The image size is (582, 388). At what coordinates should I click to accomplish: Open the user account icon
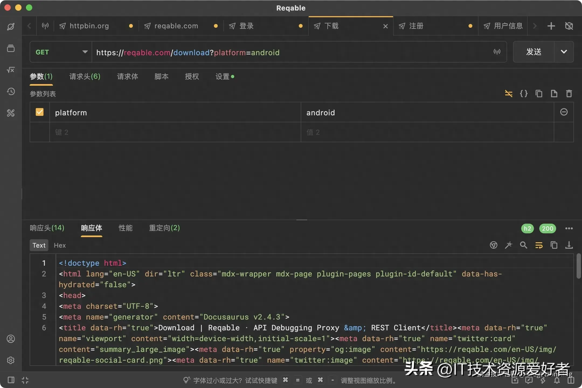tap(11, 339)
